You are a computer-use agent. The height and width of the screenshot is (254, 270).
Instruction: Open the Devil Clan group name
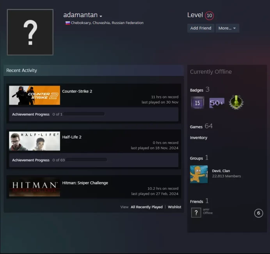(x=221, y=171)
